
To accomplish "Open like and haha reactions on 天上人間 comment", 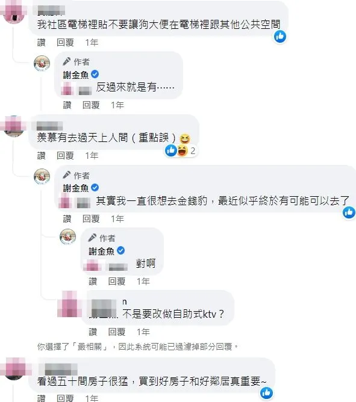I will tap(180, 150).
